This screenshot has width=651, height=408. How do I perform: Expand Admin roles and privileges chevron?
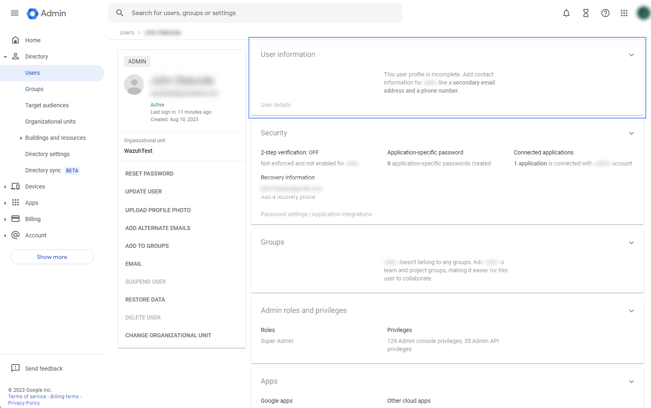[x=631, y=311]
